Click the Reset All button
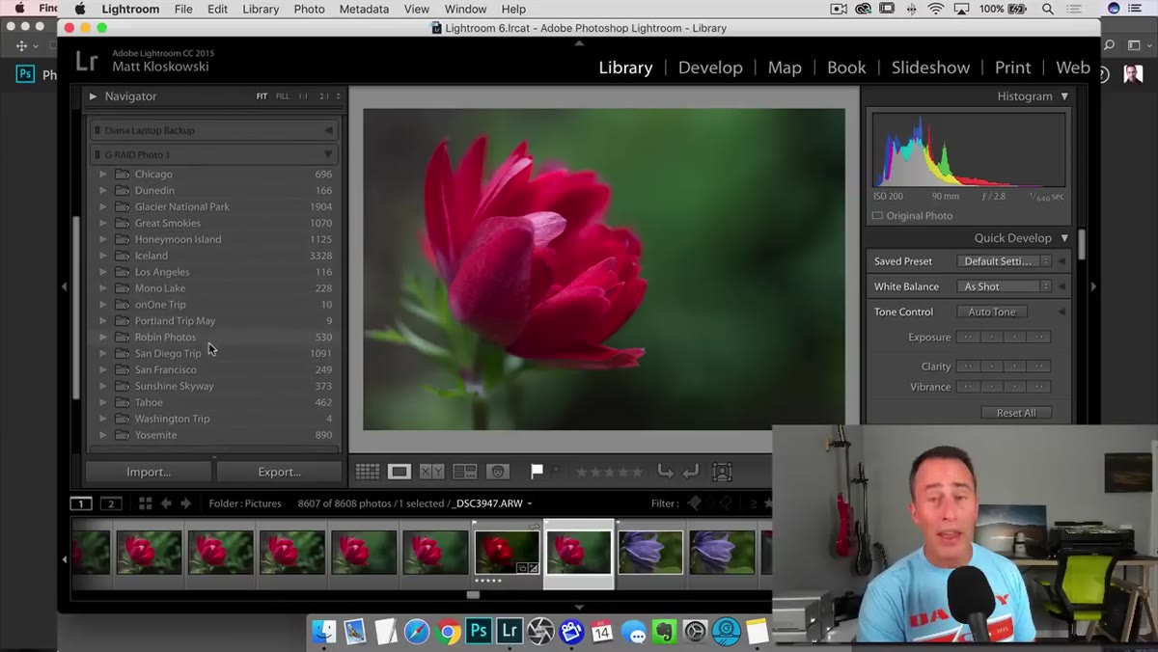Viewport: 1158px width, 652px height. [x=1016, y=413]
